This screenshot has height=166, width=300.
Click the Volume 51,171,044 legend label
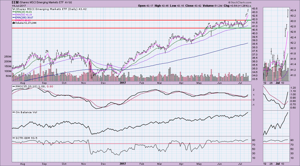click(x=25, y=23)
